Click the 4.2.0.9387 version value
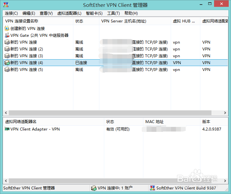Screen dimensions: 231x194 tap(212, 129)
